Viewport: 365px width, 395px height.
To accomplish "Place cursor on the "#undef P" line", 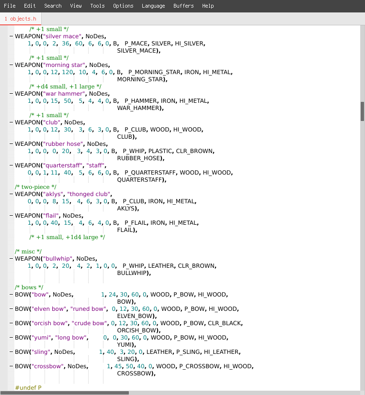I will click(x=28, y=388).
